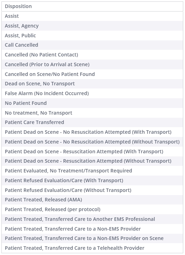Pick Patient Care Transferred
185x255 pixels.
92,123
